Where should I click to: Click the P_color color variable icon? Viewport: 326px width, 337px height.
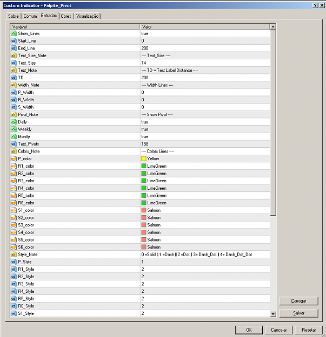pyautogui.click(x=14, y=159)
